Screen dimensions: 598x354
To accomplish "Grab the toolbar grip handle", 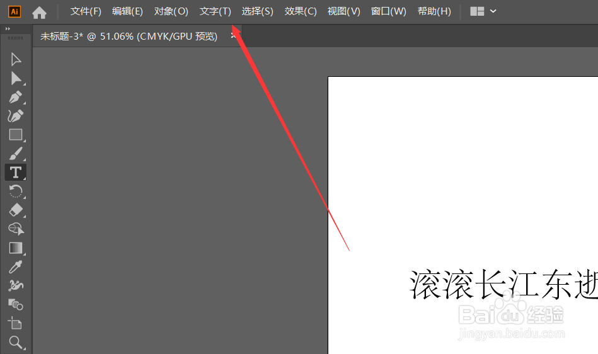I will pos(16,38).
